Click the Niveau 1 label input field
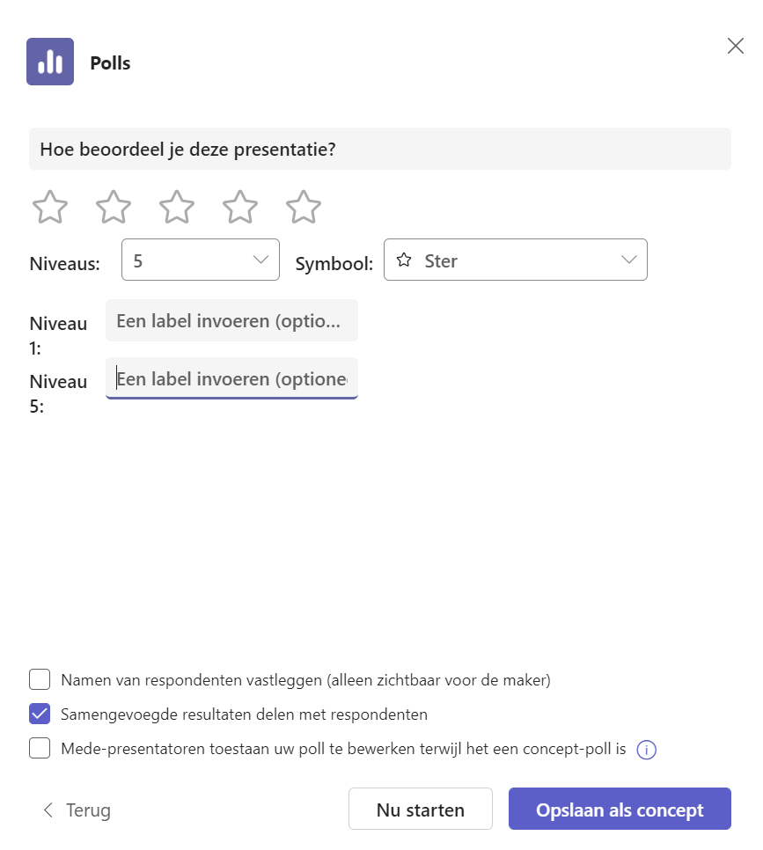 231,320
